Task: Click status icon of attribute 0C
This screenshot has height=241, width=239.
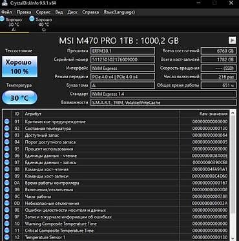Action: click(x=7, y=196)
